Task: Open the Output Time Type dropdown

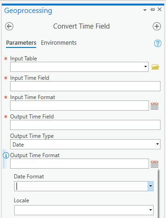Action: click(x=85, y=144)
